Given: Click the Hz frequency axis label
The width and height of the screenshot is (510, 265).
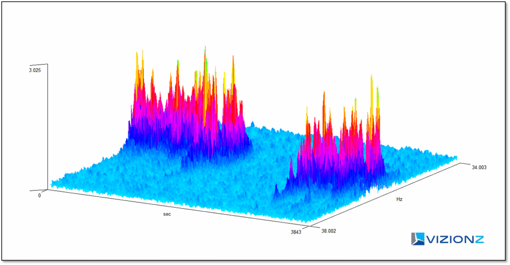Looking at the screenshot, I should [x=399, y=199].
